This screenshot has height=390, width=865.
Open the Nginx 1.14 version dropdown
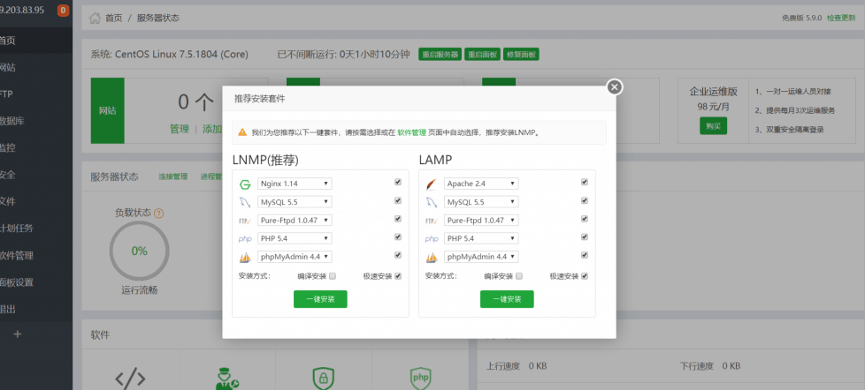[295, 184]
